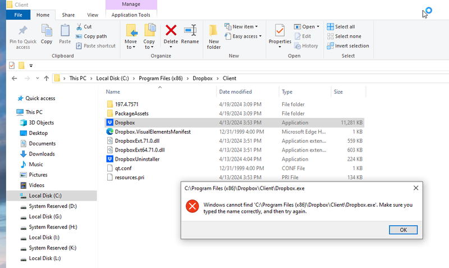Open Quick access in navigation pane
This screenshot has width=449, height=268.
(40, 98)
